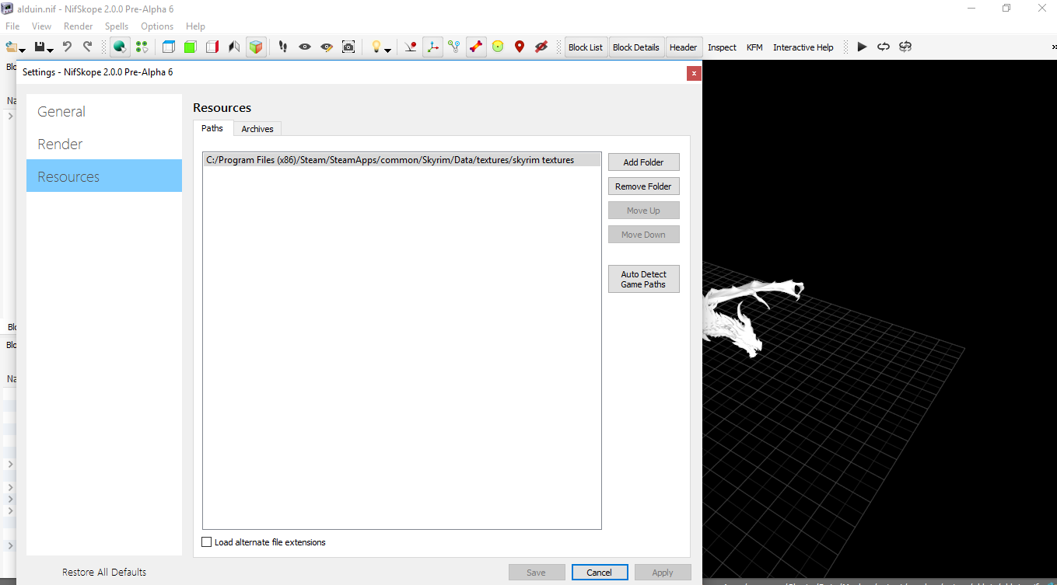1057x585 pixels.
Task: Click the Auto Detect Game Paths button
Action: click(x=643, y=279)
